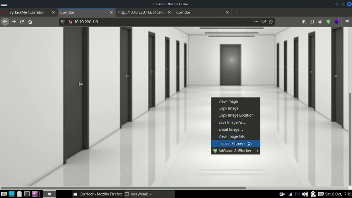The height and width of the screenshot is (198, 352).
Task: Expand the AdGuard AdBlocker submenu
Action: pos(236,151)
